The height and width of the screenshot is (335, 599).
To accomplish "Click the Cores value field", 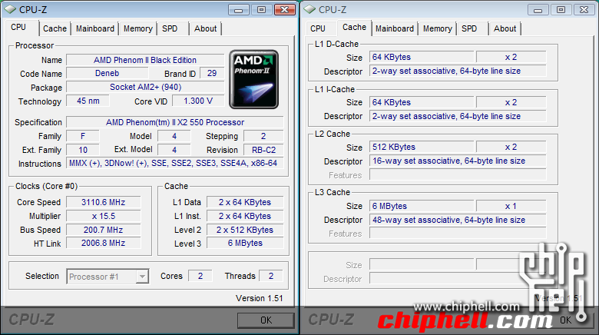I will coord(200,276).
